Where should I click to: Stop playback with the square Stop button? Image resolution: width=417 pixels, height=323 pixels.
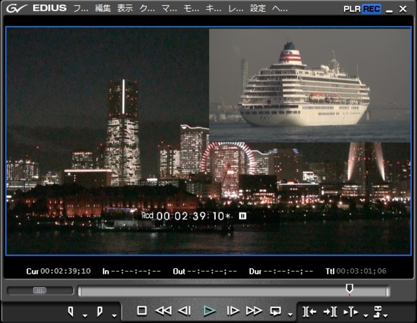pos(141,310)
